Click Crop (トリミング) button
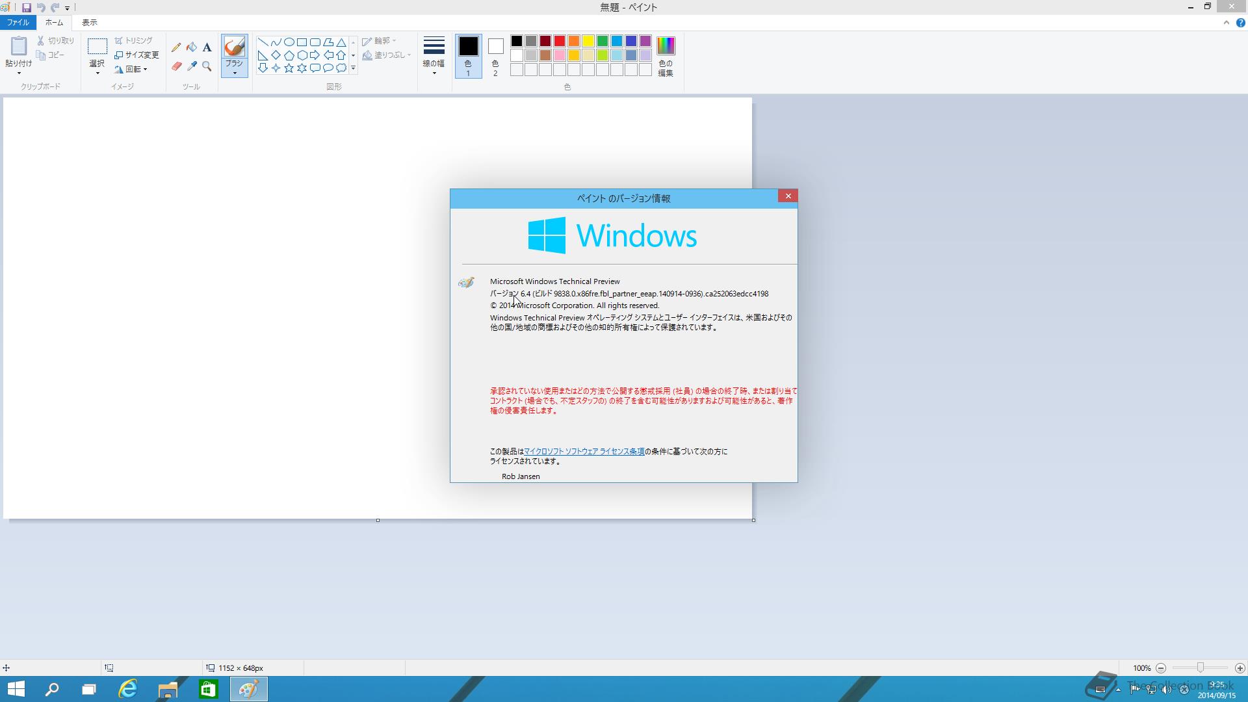 pyautogui.click(x=134, y=40)
